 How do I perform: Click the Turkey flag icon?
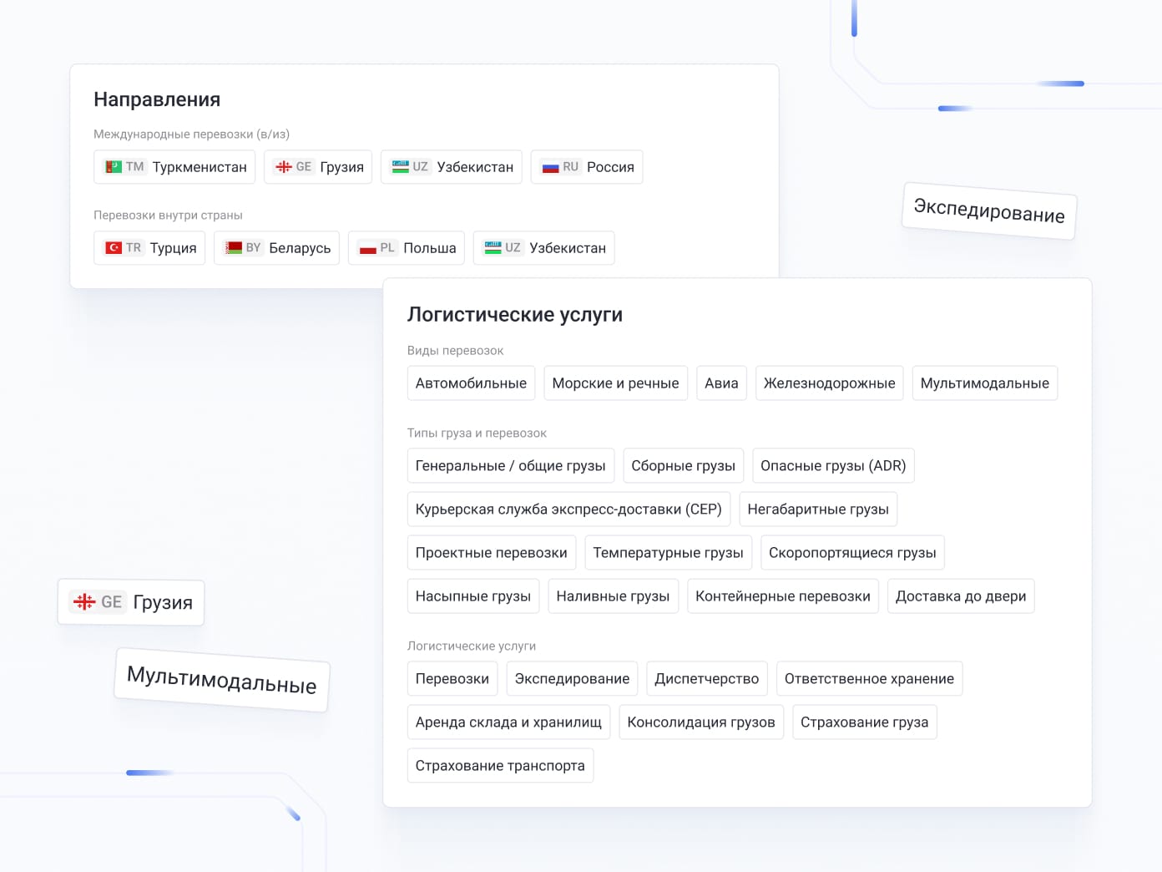(114, 248)
